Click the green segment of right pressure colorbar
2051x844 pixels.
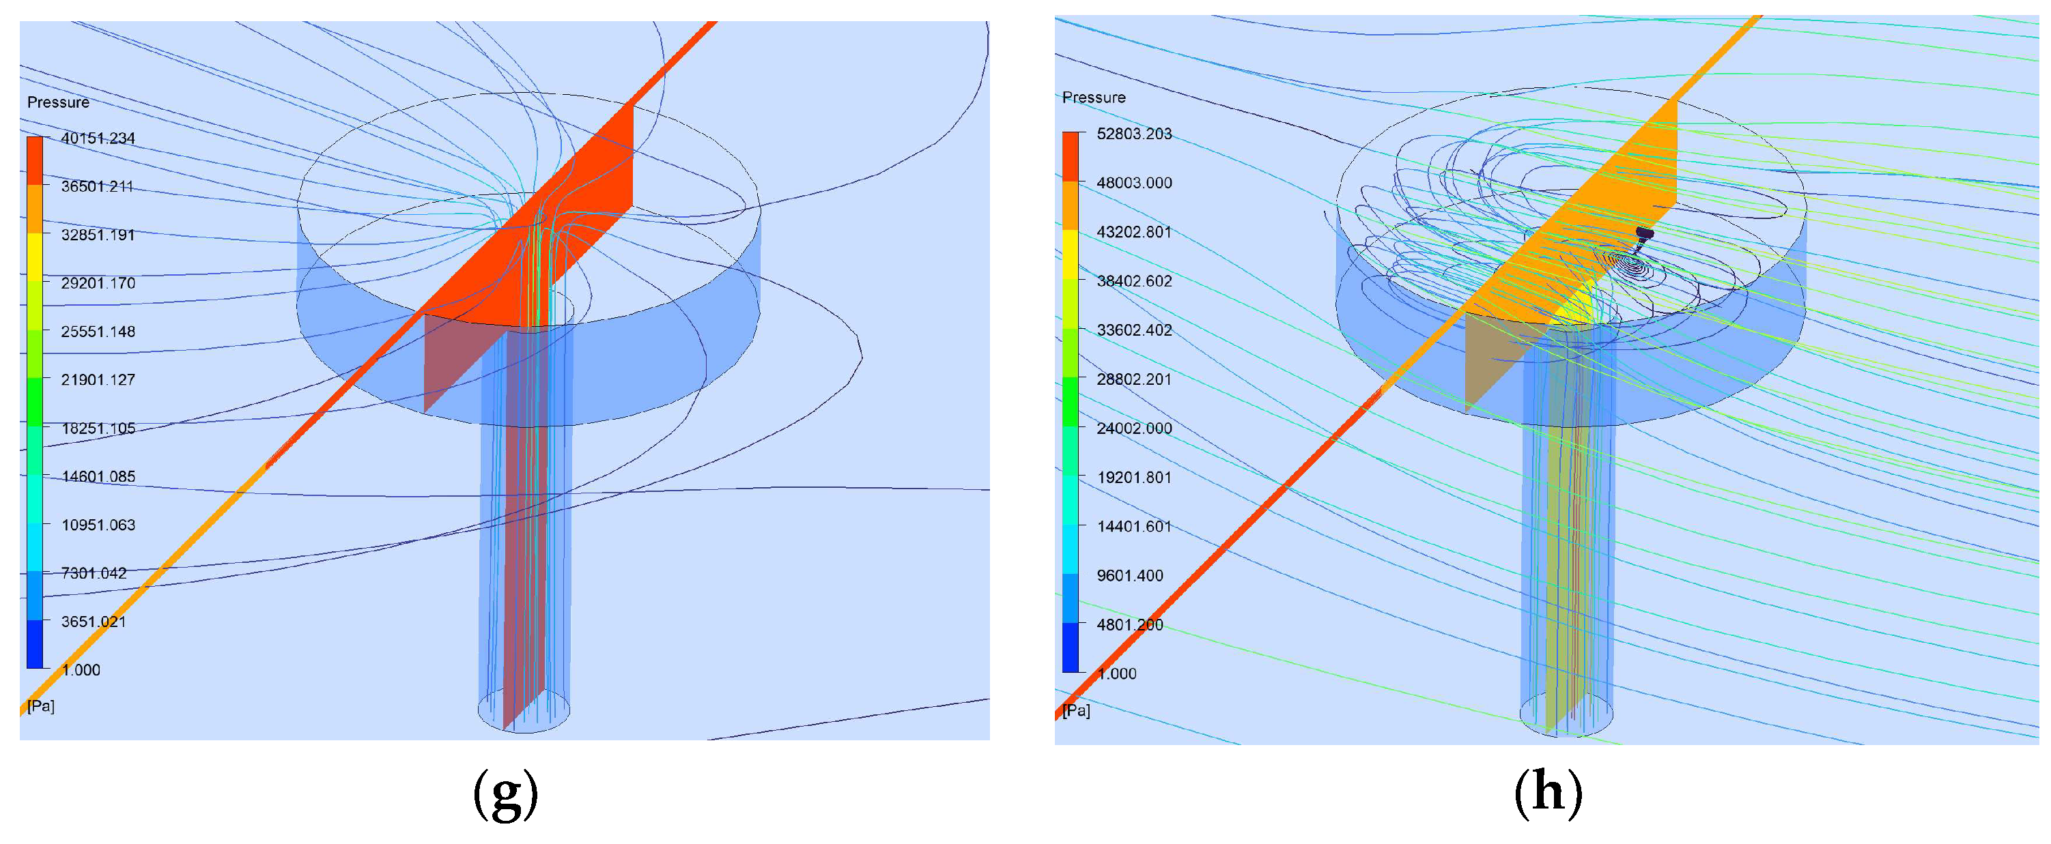click(1070, 402)
